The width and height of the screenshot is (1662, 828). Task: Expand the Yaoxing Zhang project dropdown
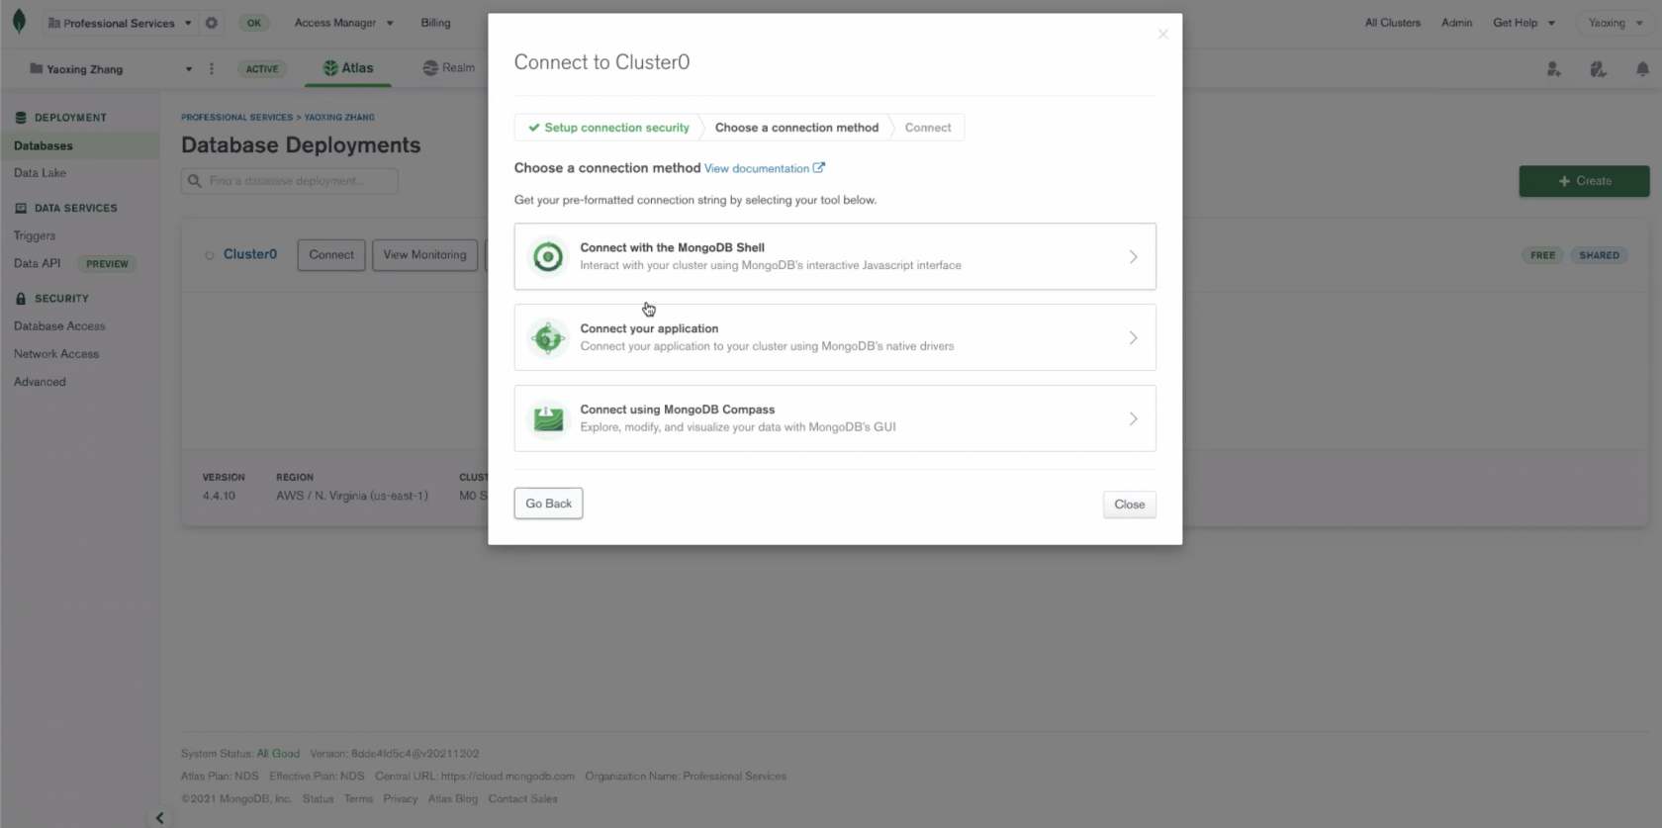110,69
